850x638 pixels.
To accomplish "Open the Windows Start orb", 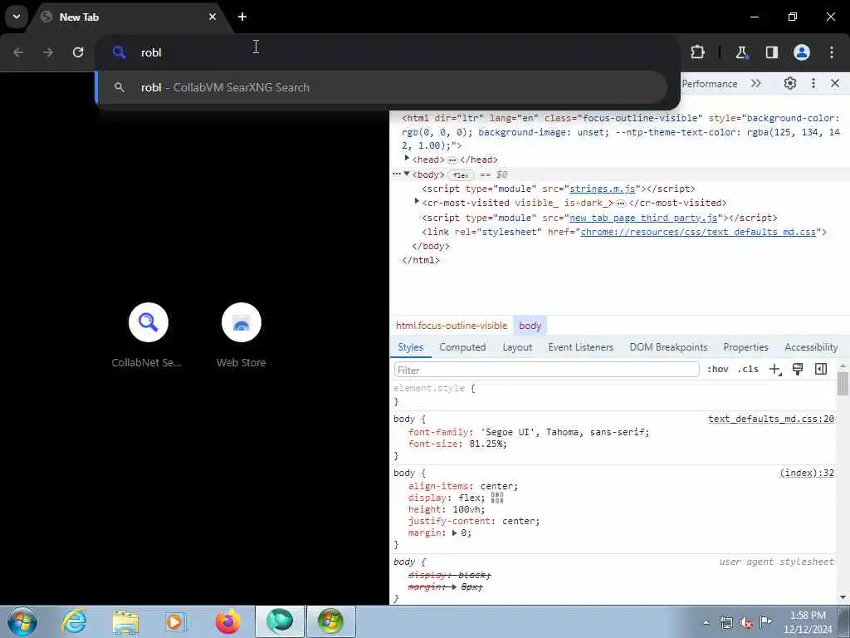I will click(22, 621).
